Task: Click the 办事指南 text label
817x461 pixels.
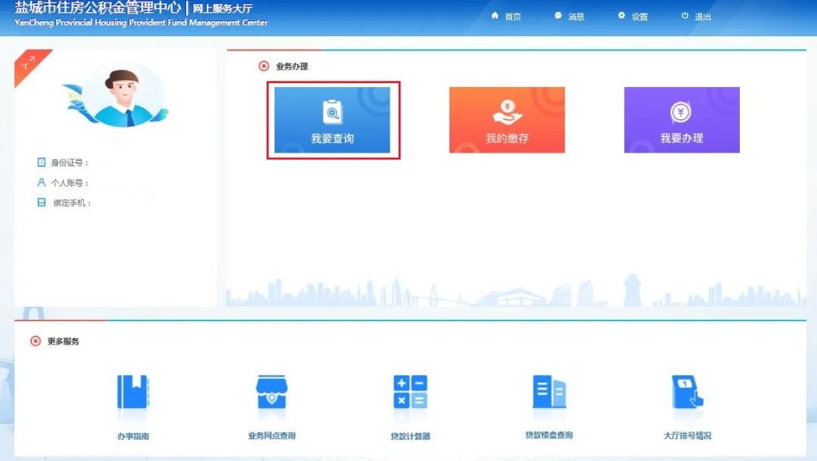Action: [x=133, y=436]
